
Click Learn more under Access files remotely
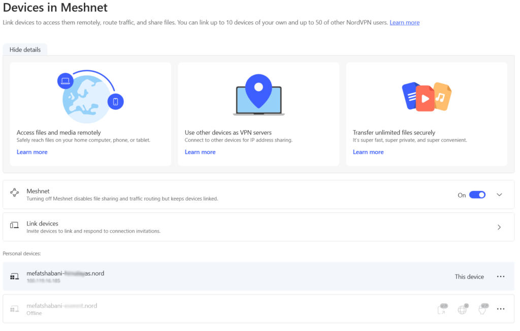click(x=32, y=152)
